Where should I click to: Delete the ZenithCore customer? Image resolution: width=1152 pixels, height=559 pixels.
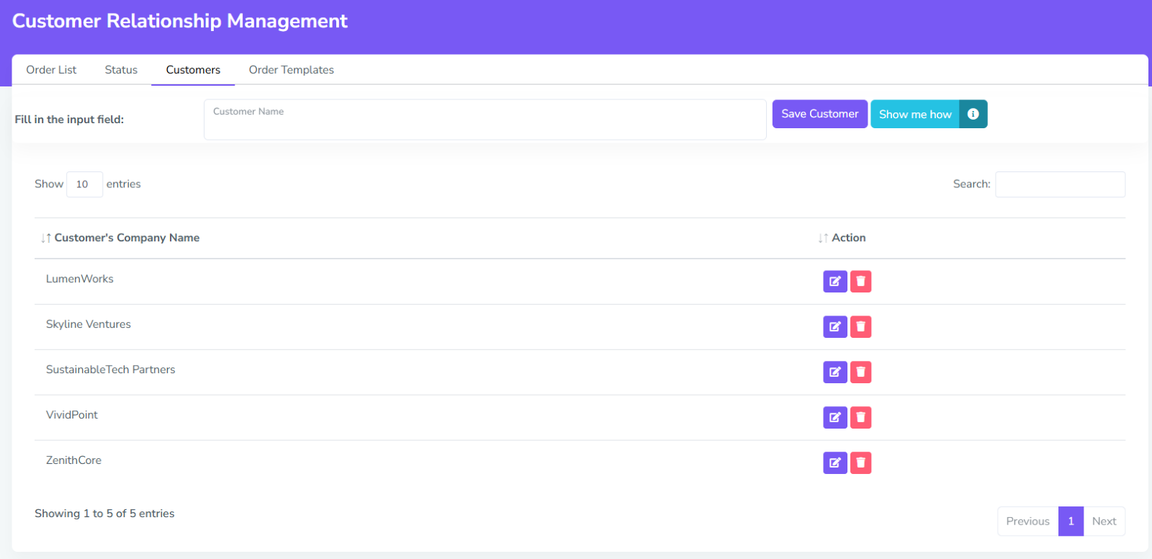coord(860,463)
